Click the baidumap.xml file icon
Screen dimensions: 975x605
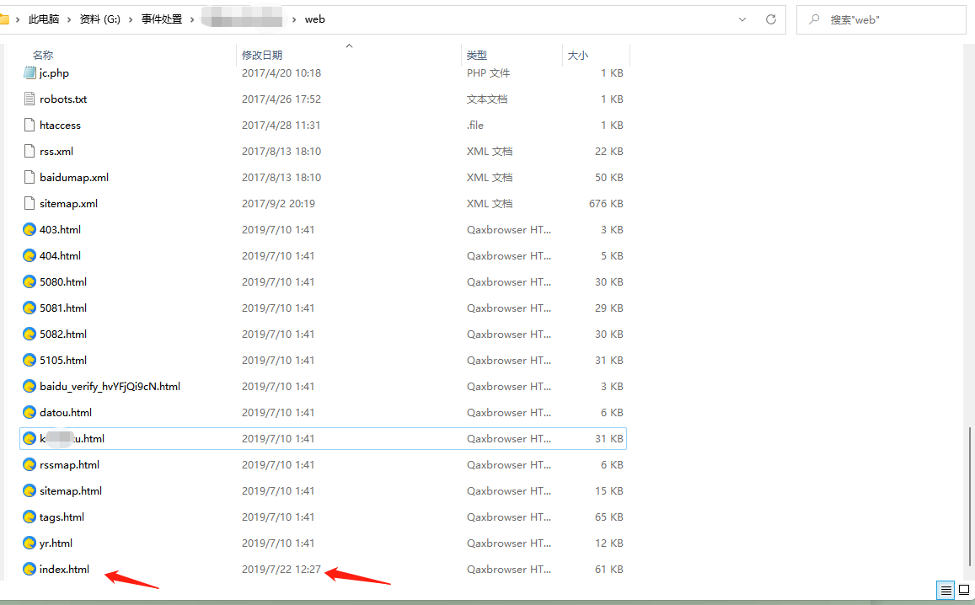[29, 178]
